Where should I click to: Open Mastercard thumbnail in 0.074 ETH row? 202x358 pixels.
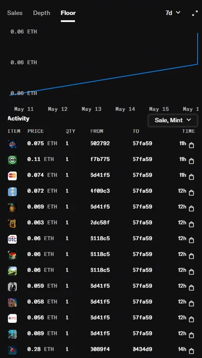(x=12, y=176)
